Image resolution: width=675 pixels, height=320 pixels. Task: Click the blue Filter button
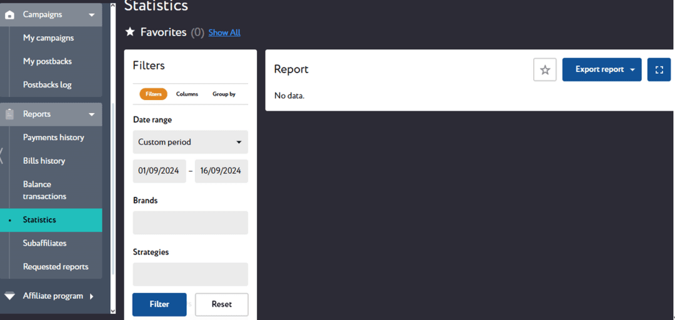pyautogui.click(x=159, y=304)
